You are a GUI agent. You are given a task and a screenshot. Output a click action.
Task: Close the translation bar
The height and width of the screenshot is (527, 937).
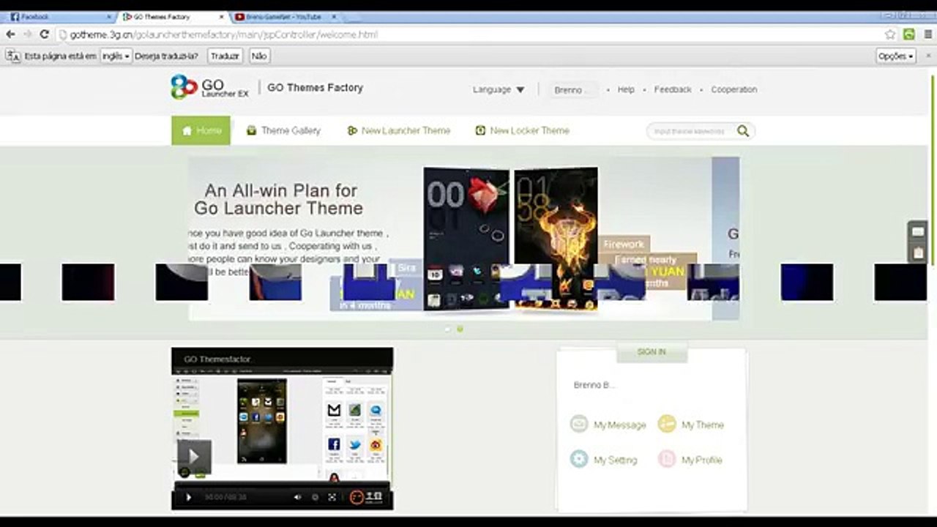(x=927, y=56)
